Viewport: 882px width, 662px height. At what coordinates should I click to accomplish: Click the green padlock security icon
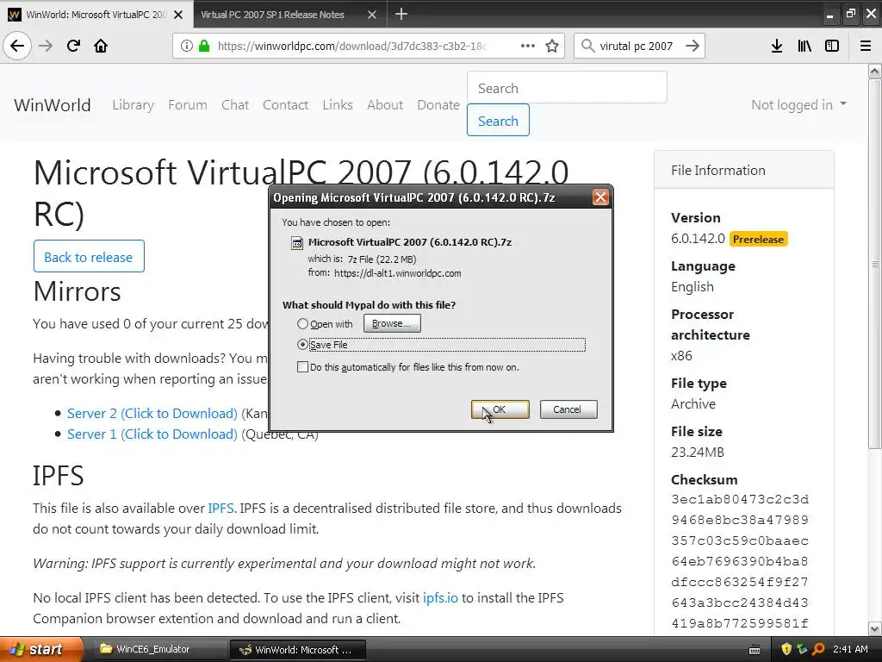click(204, 46)
